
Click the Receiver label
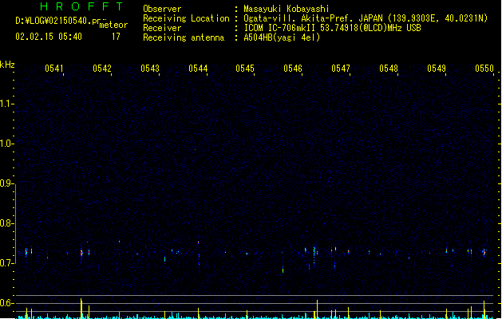(x=162, y=28)
